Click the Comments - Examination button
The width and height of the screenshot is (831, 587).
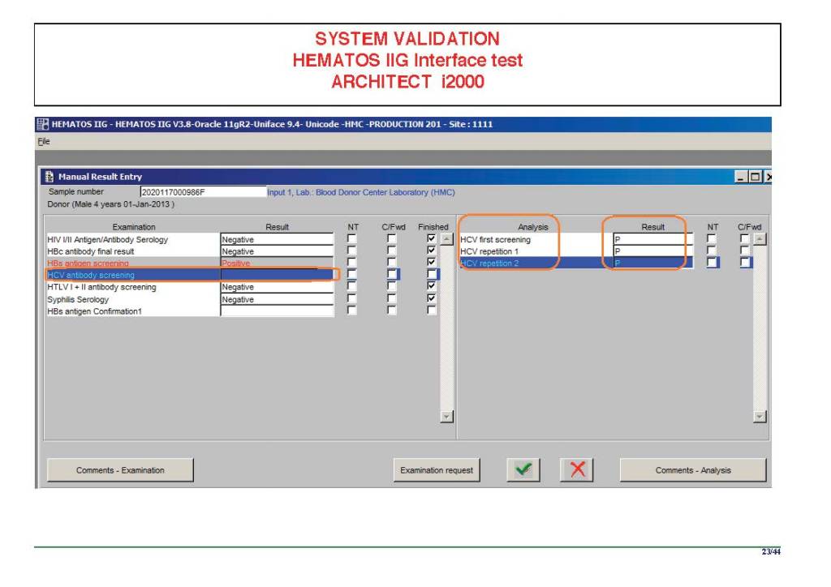(x=120, y=470)
